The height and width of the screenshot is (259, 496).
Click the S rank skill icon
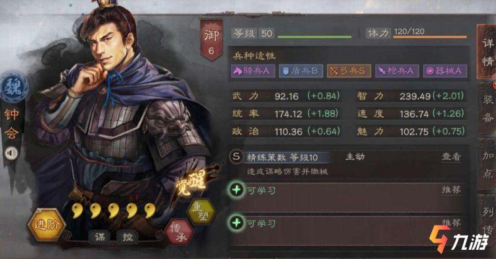[236, 157]
